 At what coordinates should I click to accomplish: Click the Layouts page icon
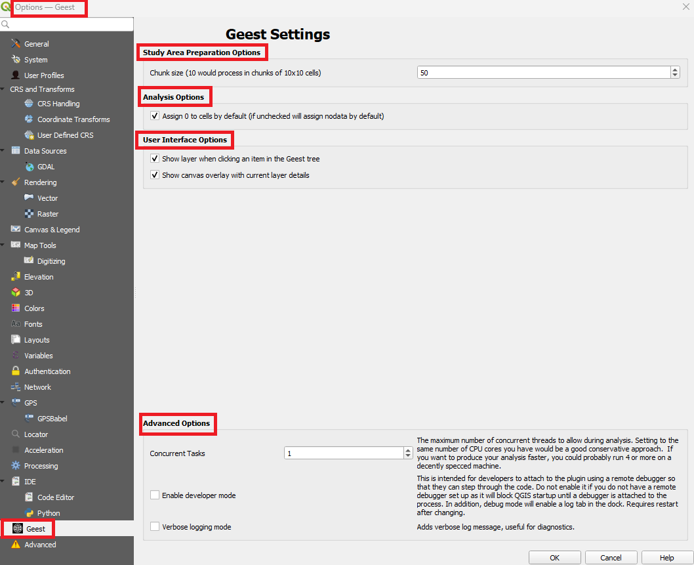[x=16, y=340]
